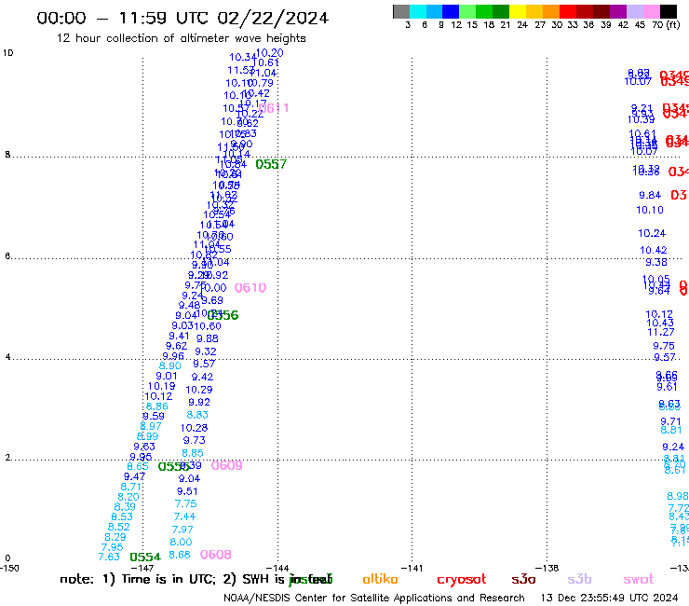The width and height of the screenshot is (689, 606).
Task: Click the dark blue 9–12 ft swatch
Action: coord(451,11)
